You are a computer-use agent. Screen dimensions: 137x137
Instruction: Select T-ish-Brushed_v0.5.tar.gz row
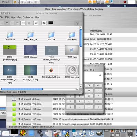click(72, 119)
